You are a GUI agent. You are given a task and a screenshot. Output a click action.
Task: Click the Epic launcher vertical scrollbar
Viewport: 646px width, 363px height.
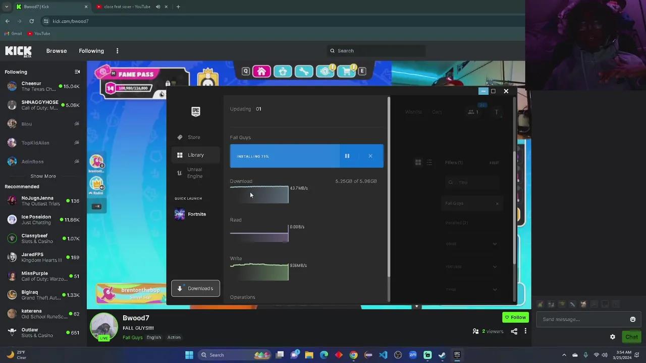click(389, 187)
